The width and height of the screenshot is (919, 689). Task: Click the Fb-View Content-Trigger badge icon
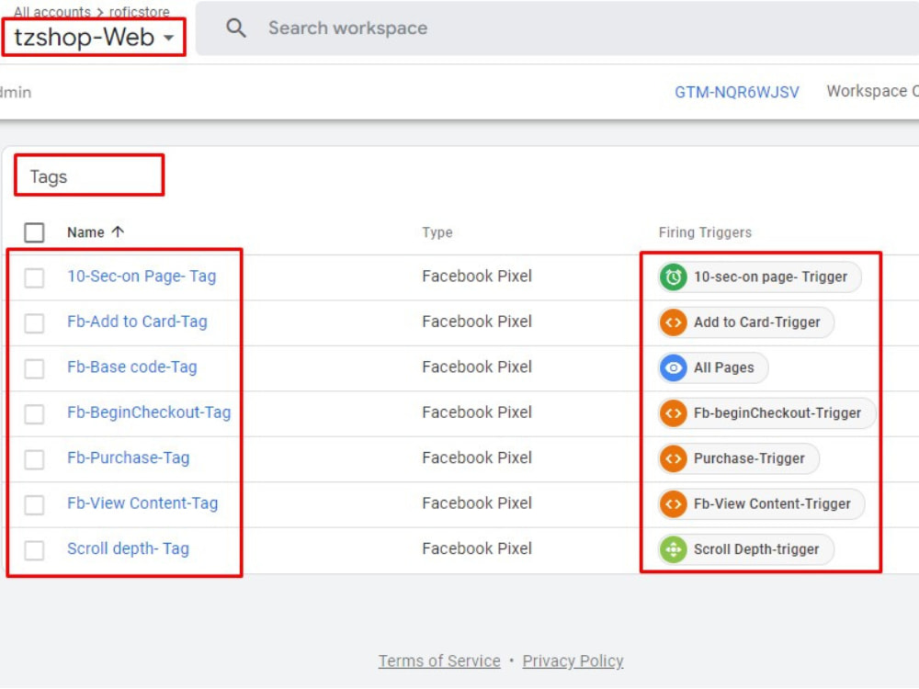pos(672,503)
